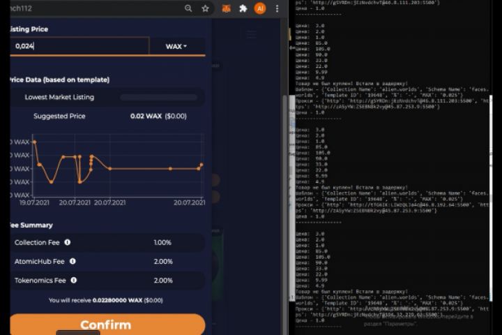
Task: Click the Collection Fee 1.00% value
Action: (x=162, y=243)
